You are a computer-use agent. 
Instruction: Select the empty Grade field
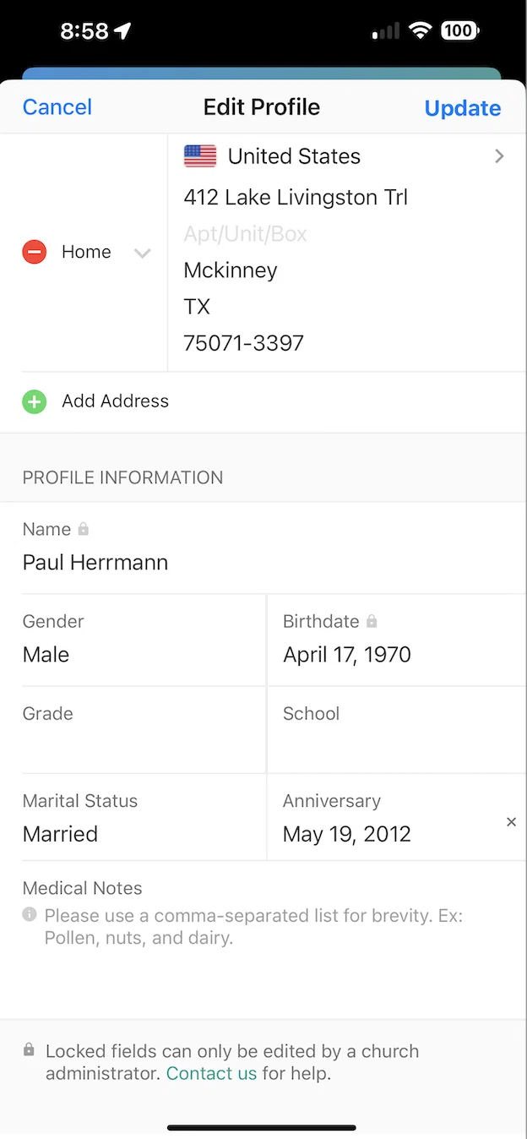click(x=133, y=730)
